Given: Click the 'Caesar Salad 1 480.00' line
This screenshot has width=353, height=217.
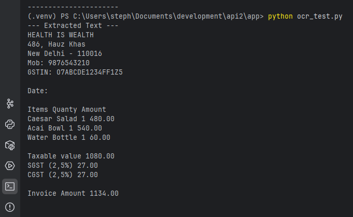Looking at the screenshot, I should tap(71, 119).
